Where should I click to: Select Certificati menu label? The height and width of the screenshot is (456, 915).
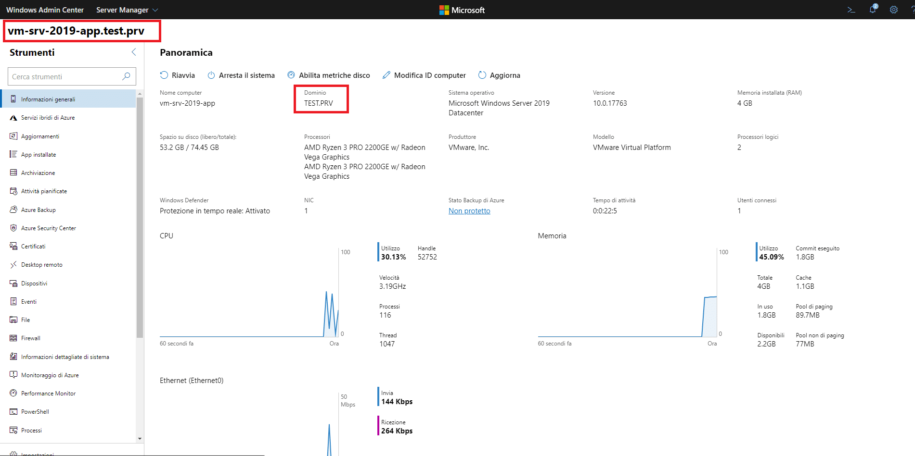pos(33,246)
